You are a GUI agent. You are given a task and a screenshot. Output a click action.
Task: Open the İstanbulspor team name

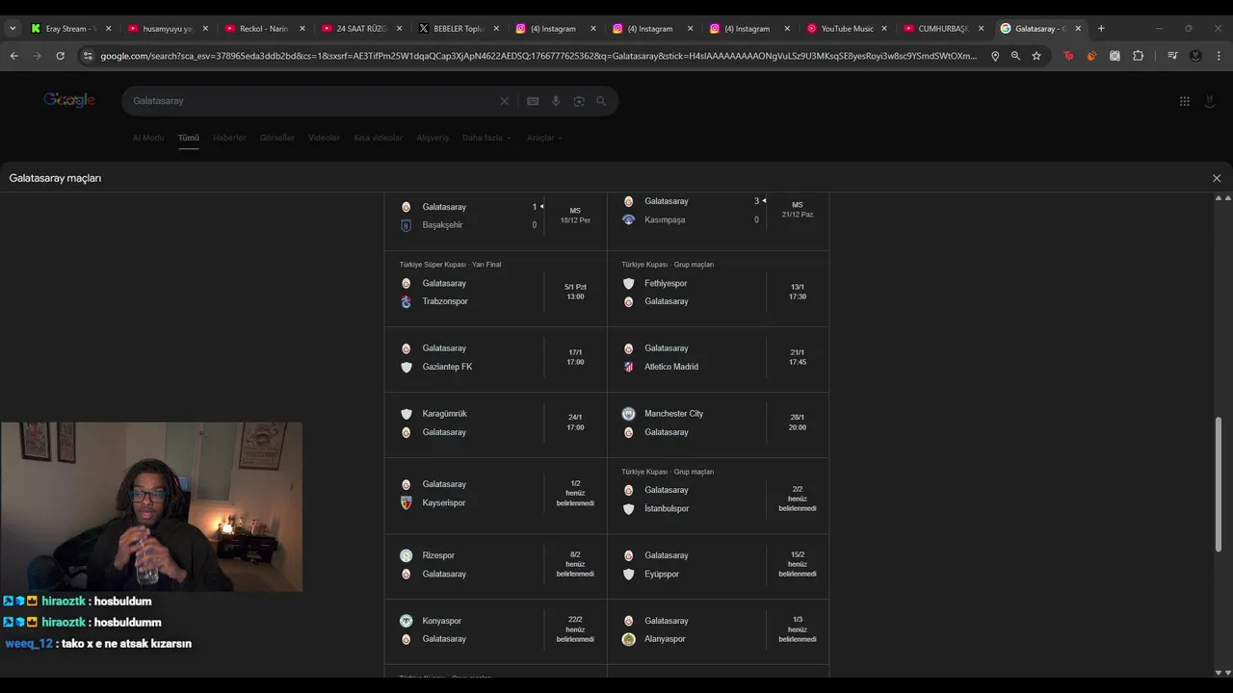[667, 508]
